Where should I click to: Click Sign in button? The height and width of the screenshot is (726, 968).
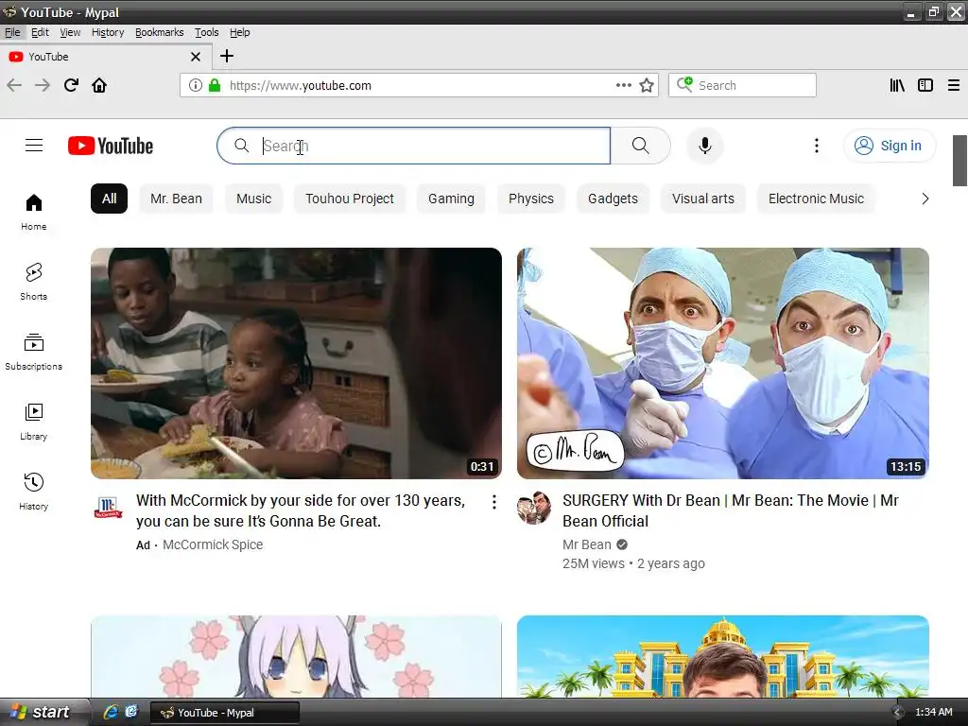click(x=889, y=146)
